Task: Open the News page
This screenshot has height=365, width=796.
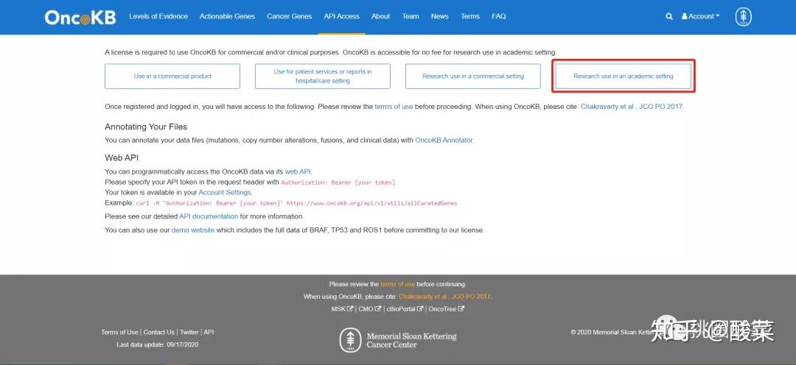Action: coord(439,16)
